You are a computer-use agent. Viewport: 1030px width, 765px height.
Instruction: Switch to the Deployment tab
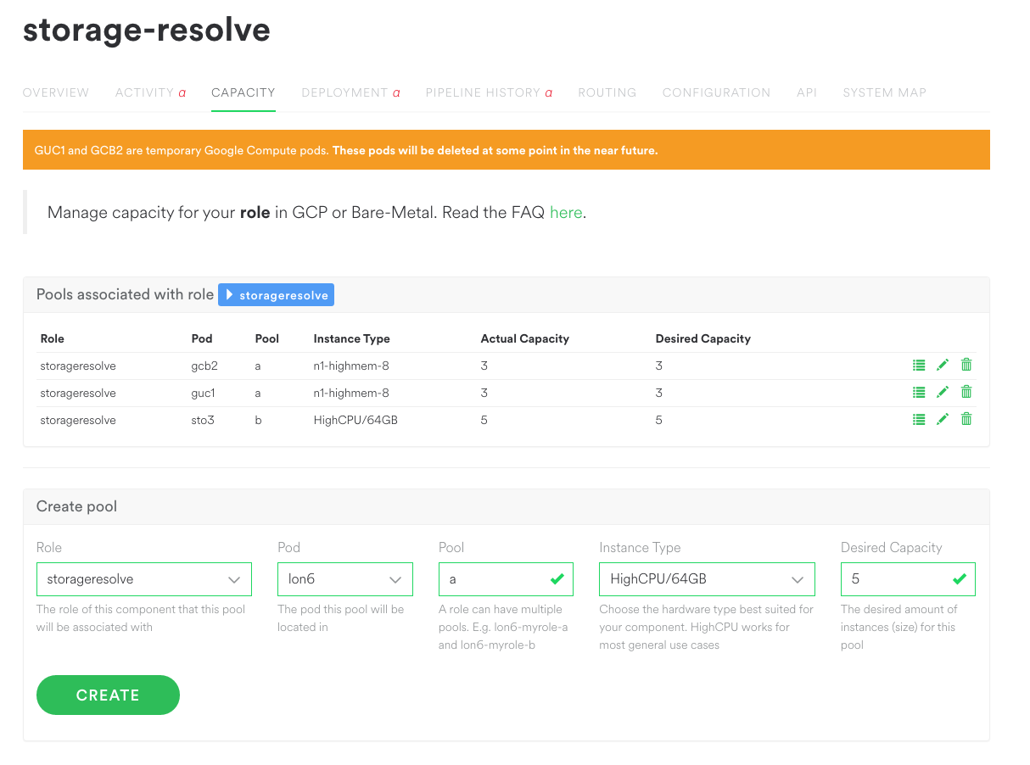point(350,92)
